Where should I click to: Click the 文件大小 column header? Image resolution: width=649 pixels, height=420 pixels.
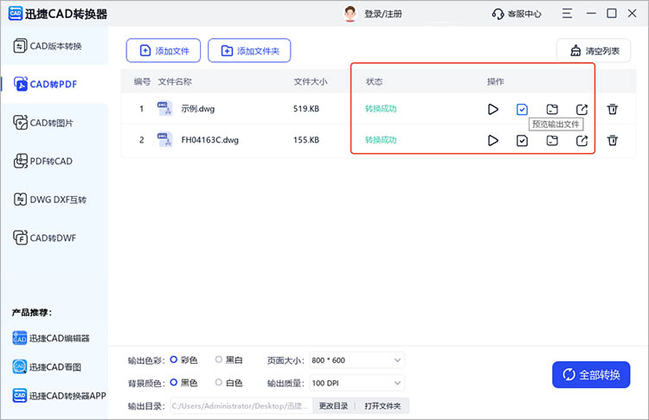click(x=311, y=81)
